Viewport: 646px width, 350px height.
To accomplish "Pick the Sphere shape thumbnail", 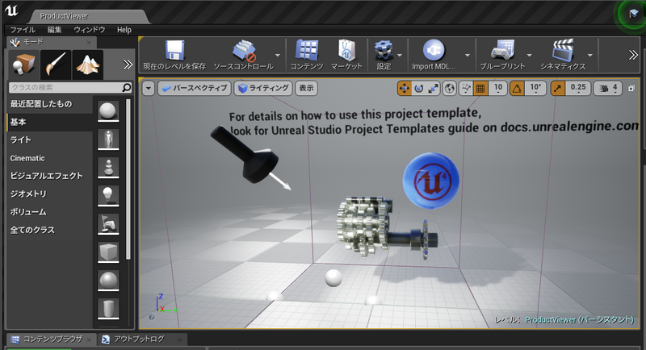I will click(x=108, y=281).
